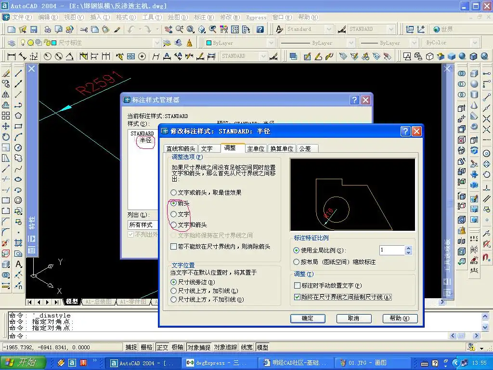Expand the 尺寸标注 layer dropdown
The height and width of the screenshot is (370, 493).
point(157,43)
